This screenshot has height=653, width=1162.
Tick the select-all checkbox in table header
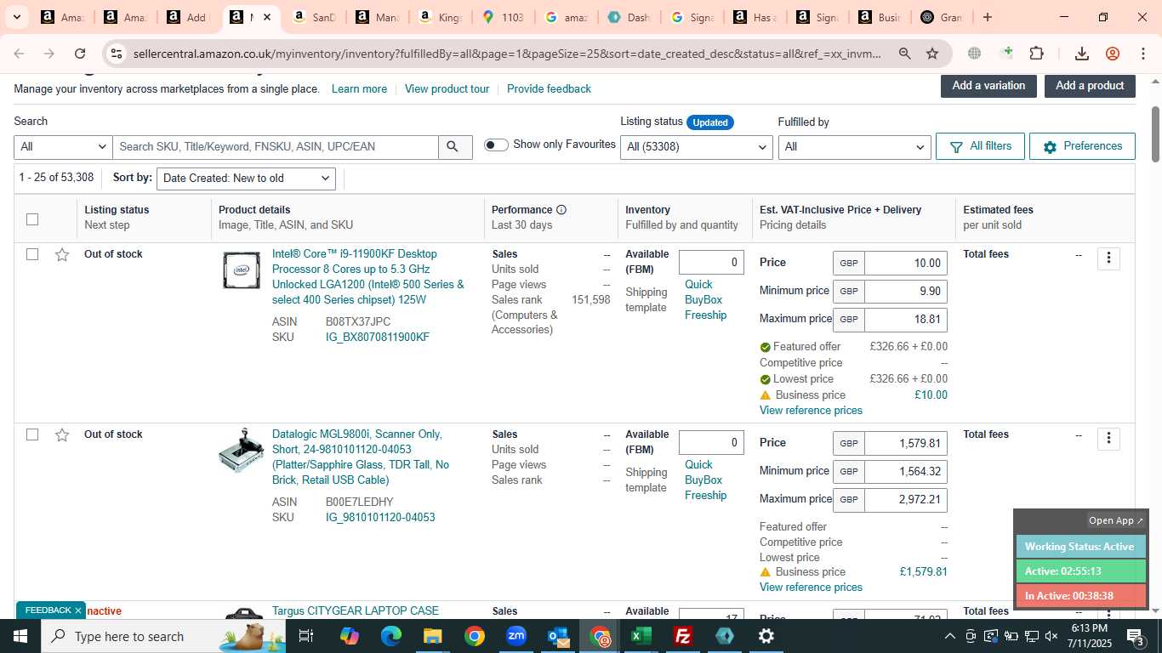coord(32,219)
